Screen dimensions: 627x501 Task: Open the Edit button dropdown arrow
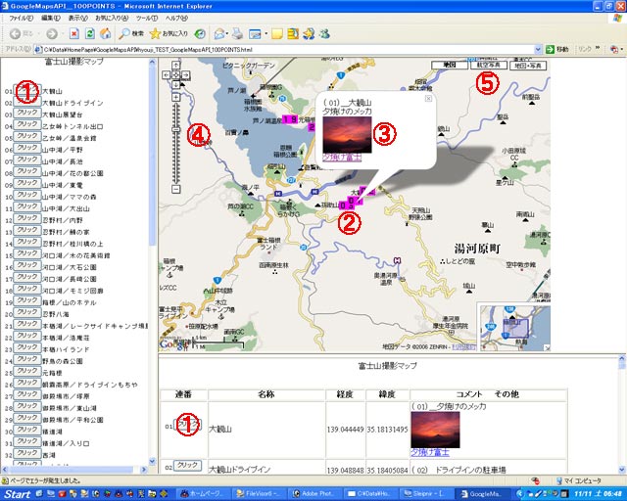(265, 34)
